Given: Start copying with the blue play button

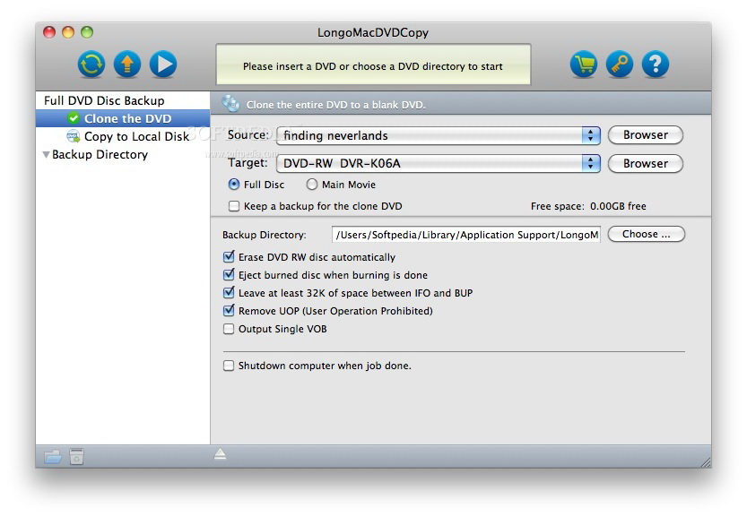Looking at the screenshot, I should [163, 65].
